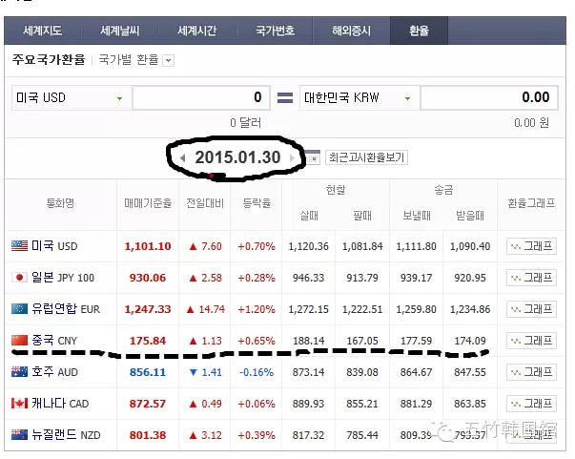This screenshot has height=459, width=575.
Task: Click the 주요국가환율 heading link
Action: pyautogui.click(x=50, y=60)
